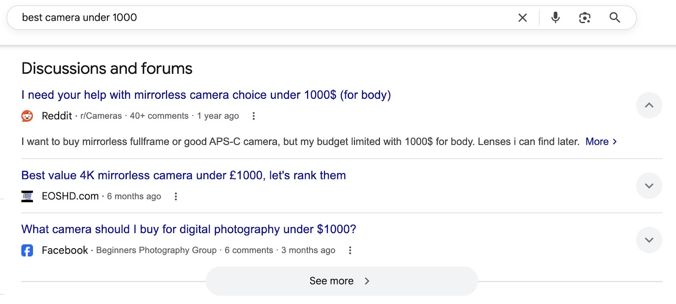This screenshot has width=676, height=304.
Task: Open three-dot menu for the Reddit result
Action: tap(253, 116)
